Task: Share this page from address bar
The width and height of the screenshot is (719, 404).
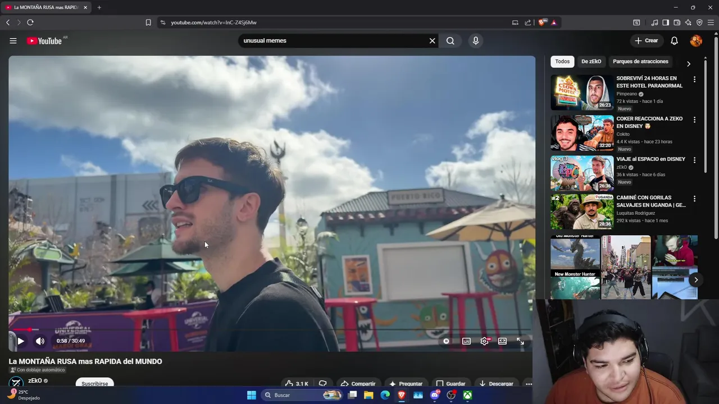Action: (528, 22)
